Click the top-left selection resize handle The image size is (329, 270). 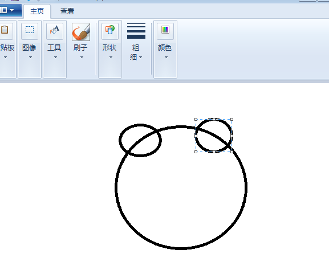pos(196,119)
